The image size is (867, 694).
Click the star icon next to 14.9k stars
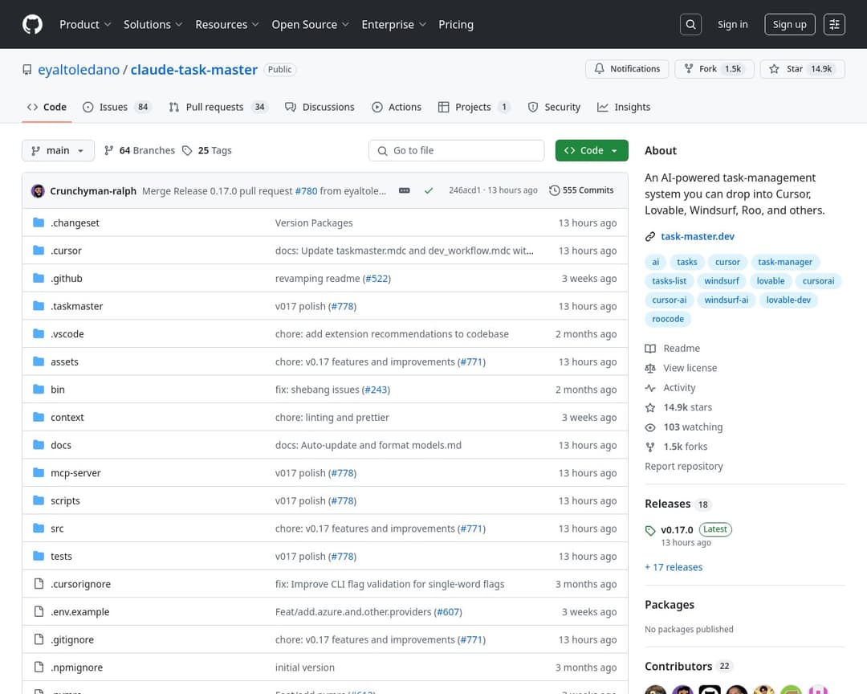(x=650, y=407)
